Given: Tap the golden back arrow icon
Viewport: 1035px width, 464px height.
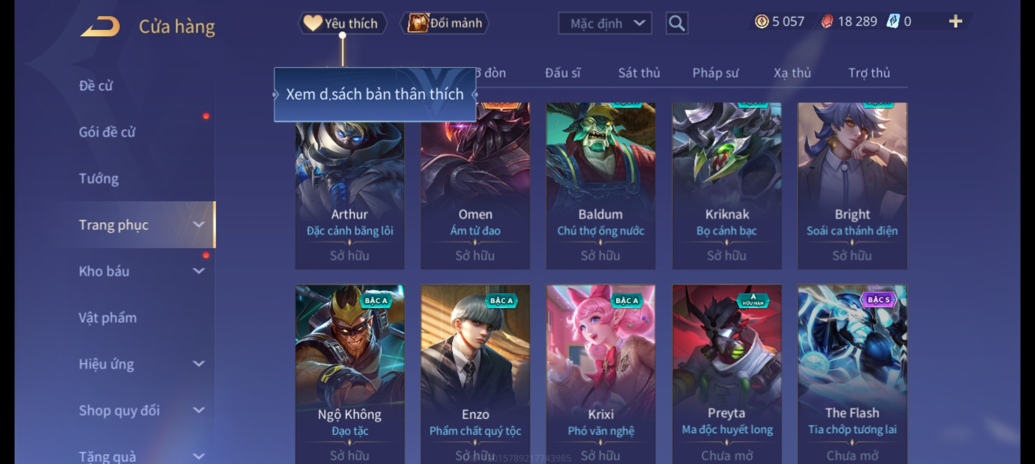Looking at the screenshot, I should point(100,26).
